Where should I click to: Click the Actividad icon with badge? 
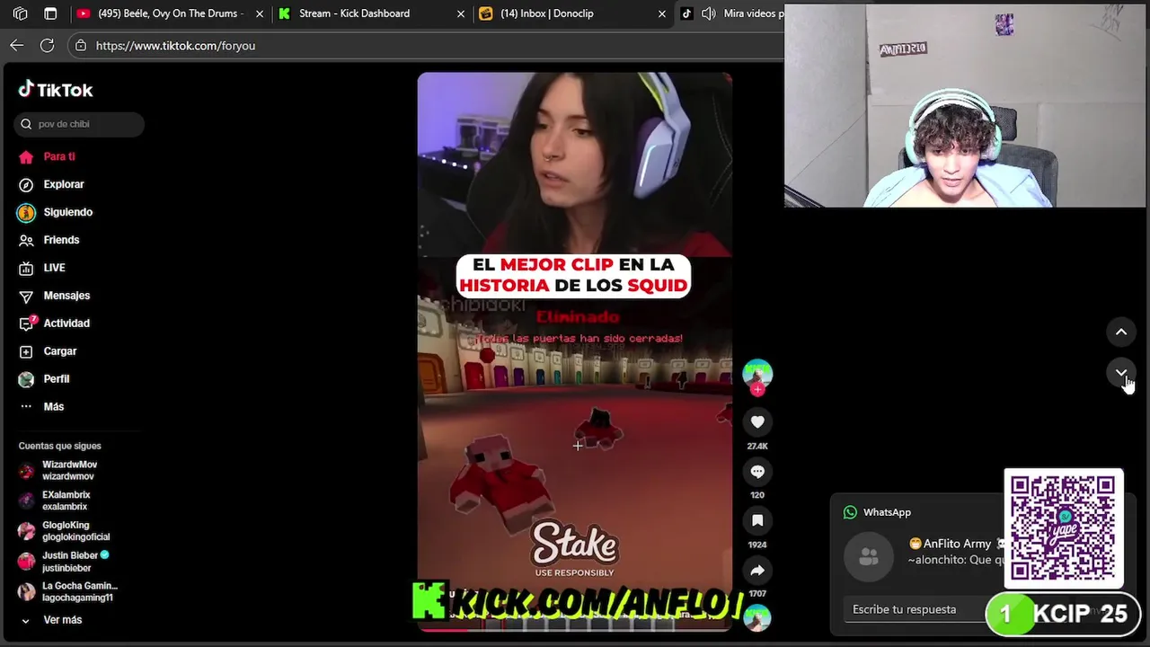pyautogui.click(x=27, y=323)
